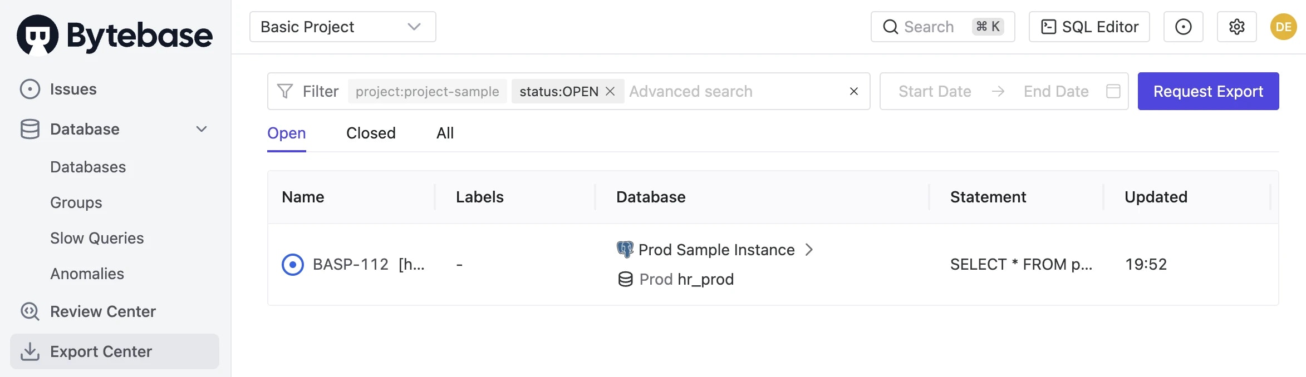This screenshot has width=1306, height=377.
Task: Open Slow Queries in the sidebar
Action: pyautogui.click(x=97, y=238)
